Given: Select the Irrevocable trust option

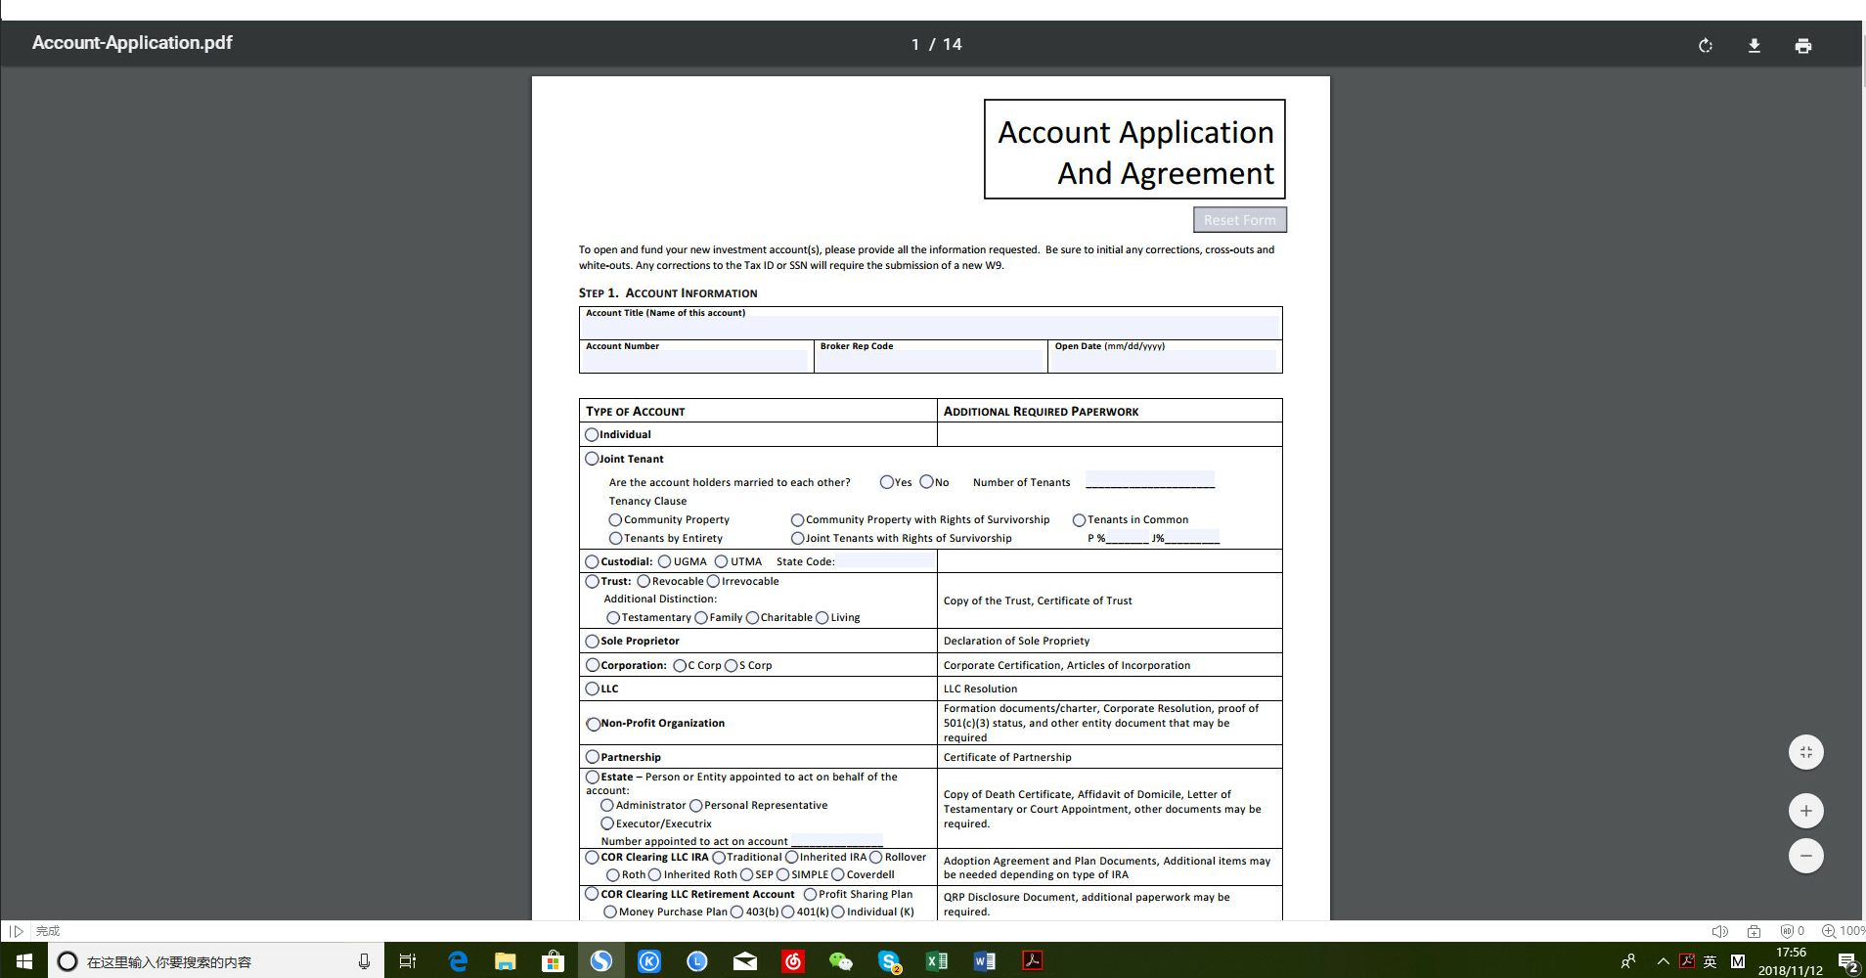Looking at the screenshot, I should pyautogui.click(x=713, y=582).
